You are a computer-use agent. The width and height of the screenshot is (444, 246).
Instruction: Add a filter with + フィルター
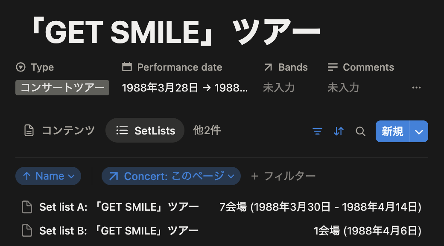(x=283, y=176)
